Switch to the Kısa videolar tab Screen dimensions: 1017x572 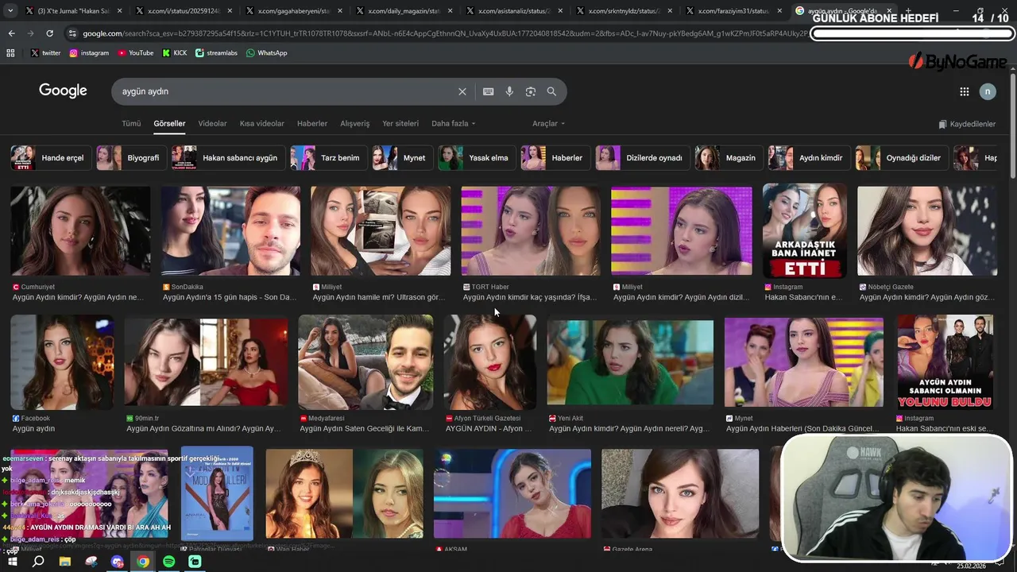click(x=262, y=123)
